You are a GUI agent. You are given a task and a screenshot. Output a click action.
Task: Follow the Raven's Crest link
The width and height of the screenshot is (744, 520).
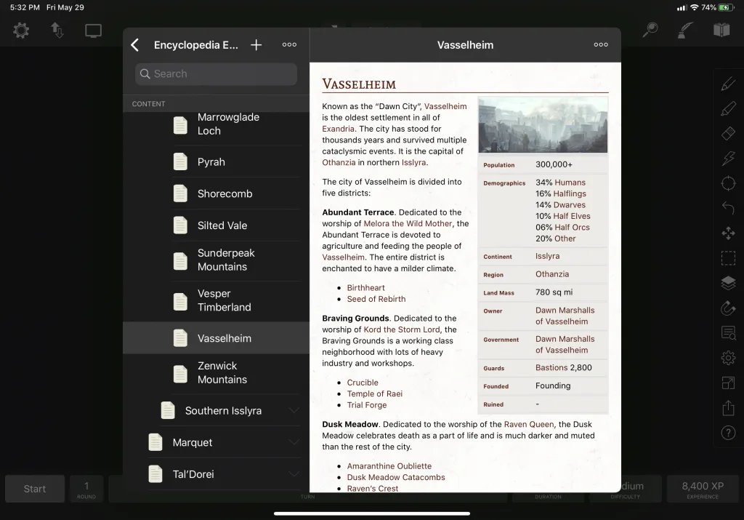(x=373, y=489)
